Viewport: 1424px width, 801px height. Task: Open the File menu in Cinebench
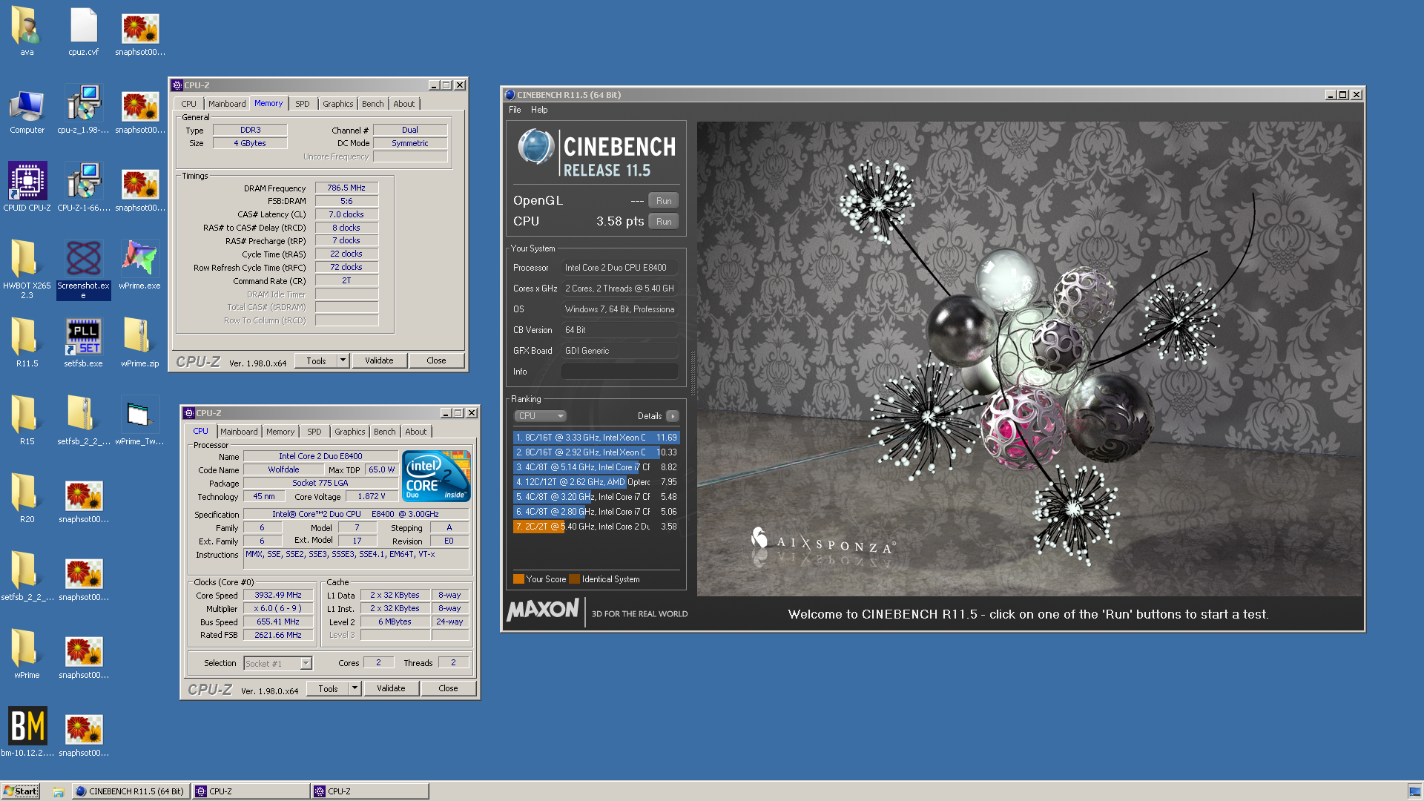(515, 110)
